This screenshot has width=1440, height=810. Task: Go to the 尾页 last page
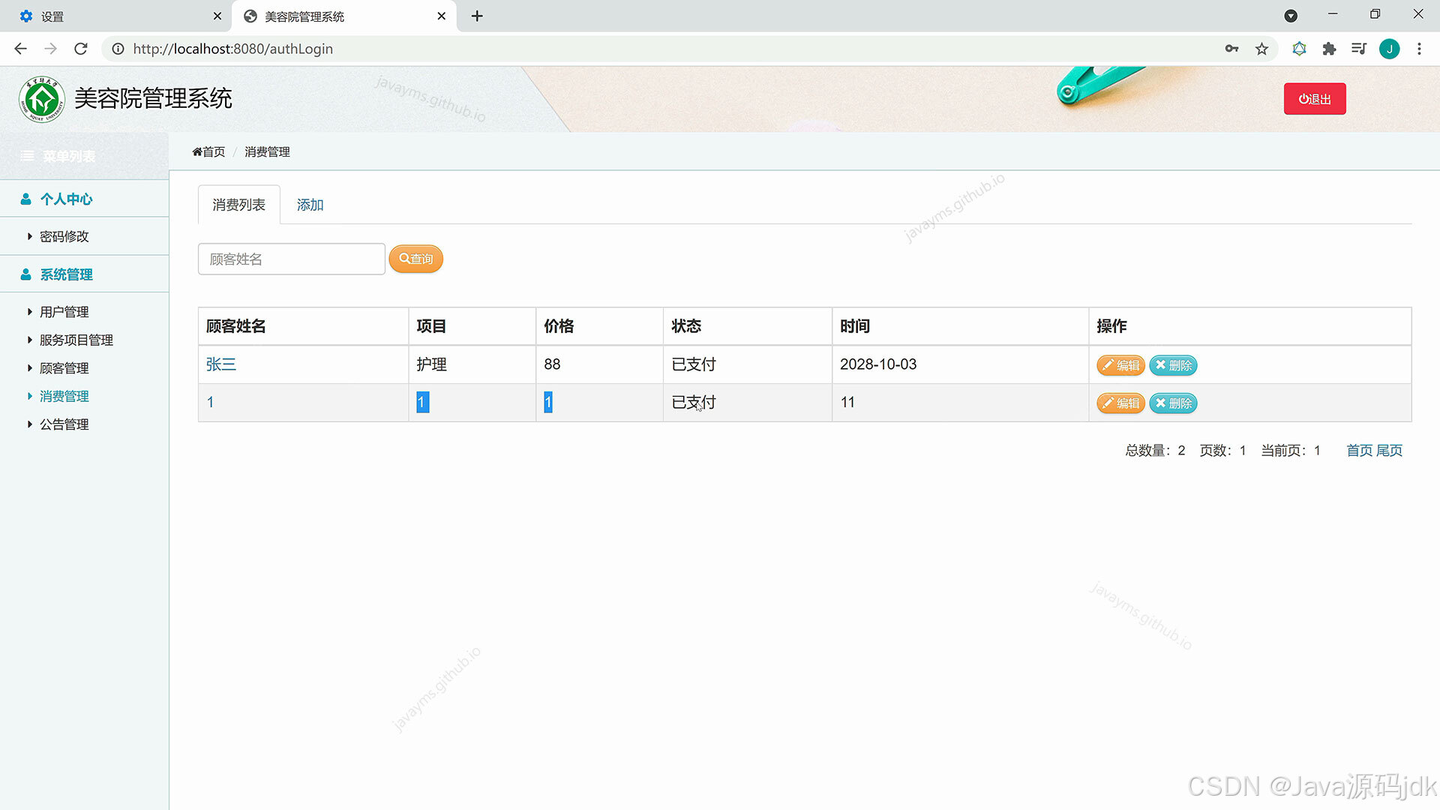[x=1389, y=451]
